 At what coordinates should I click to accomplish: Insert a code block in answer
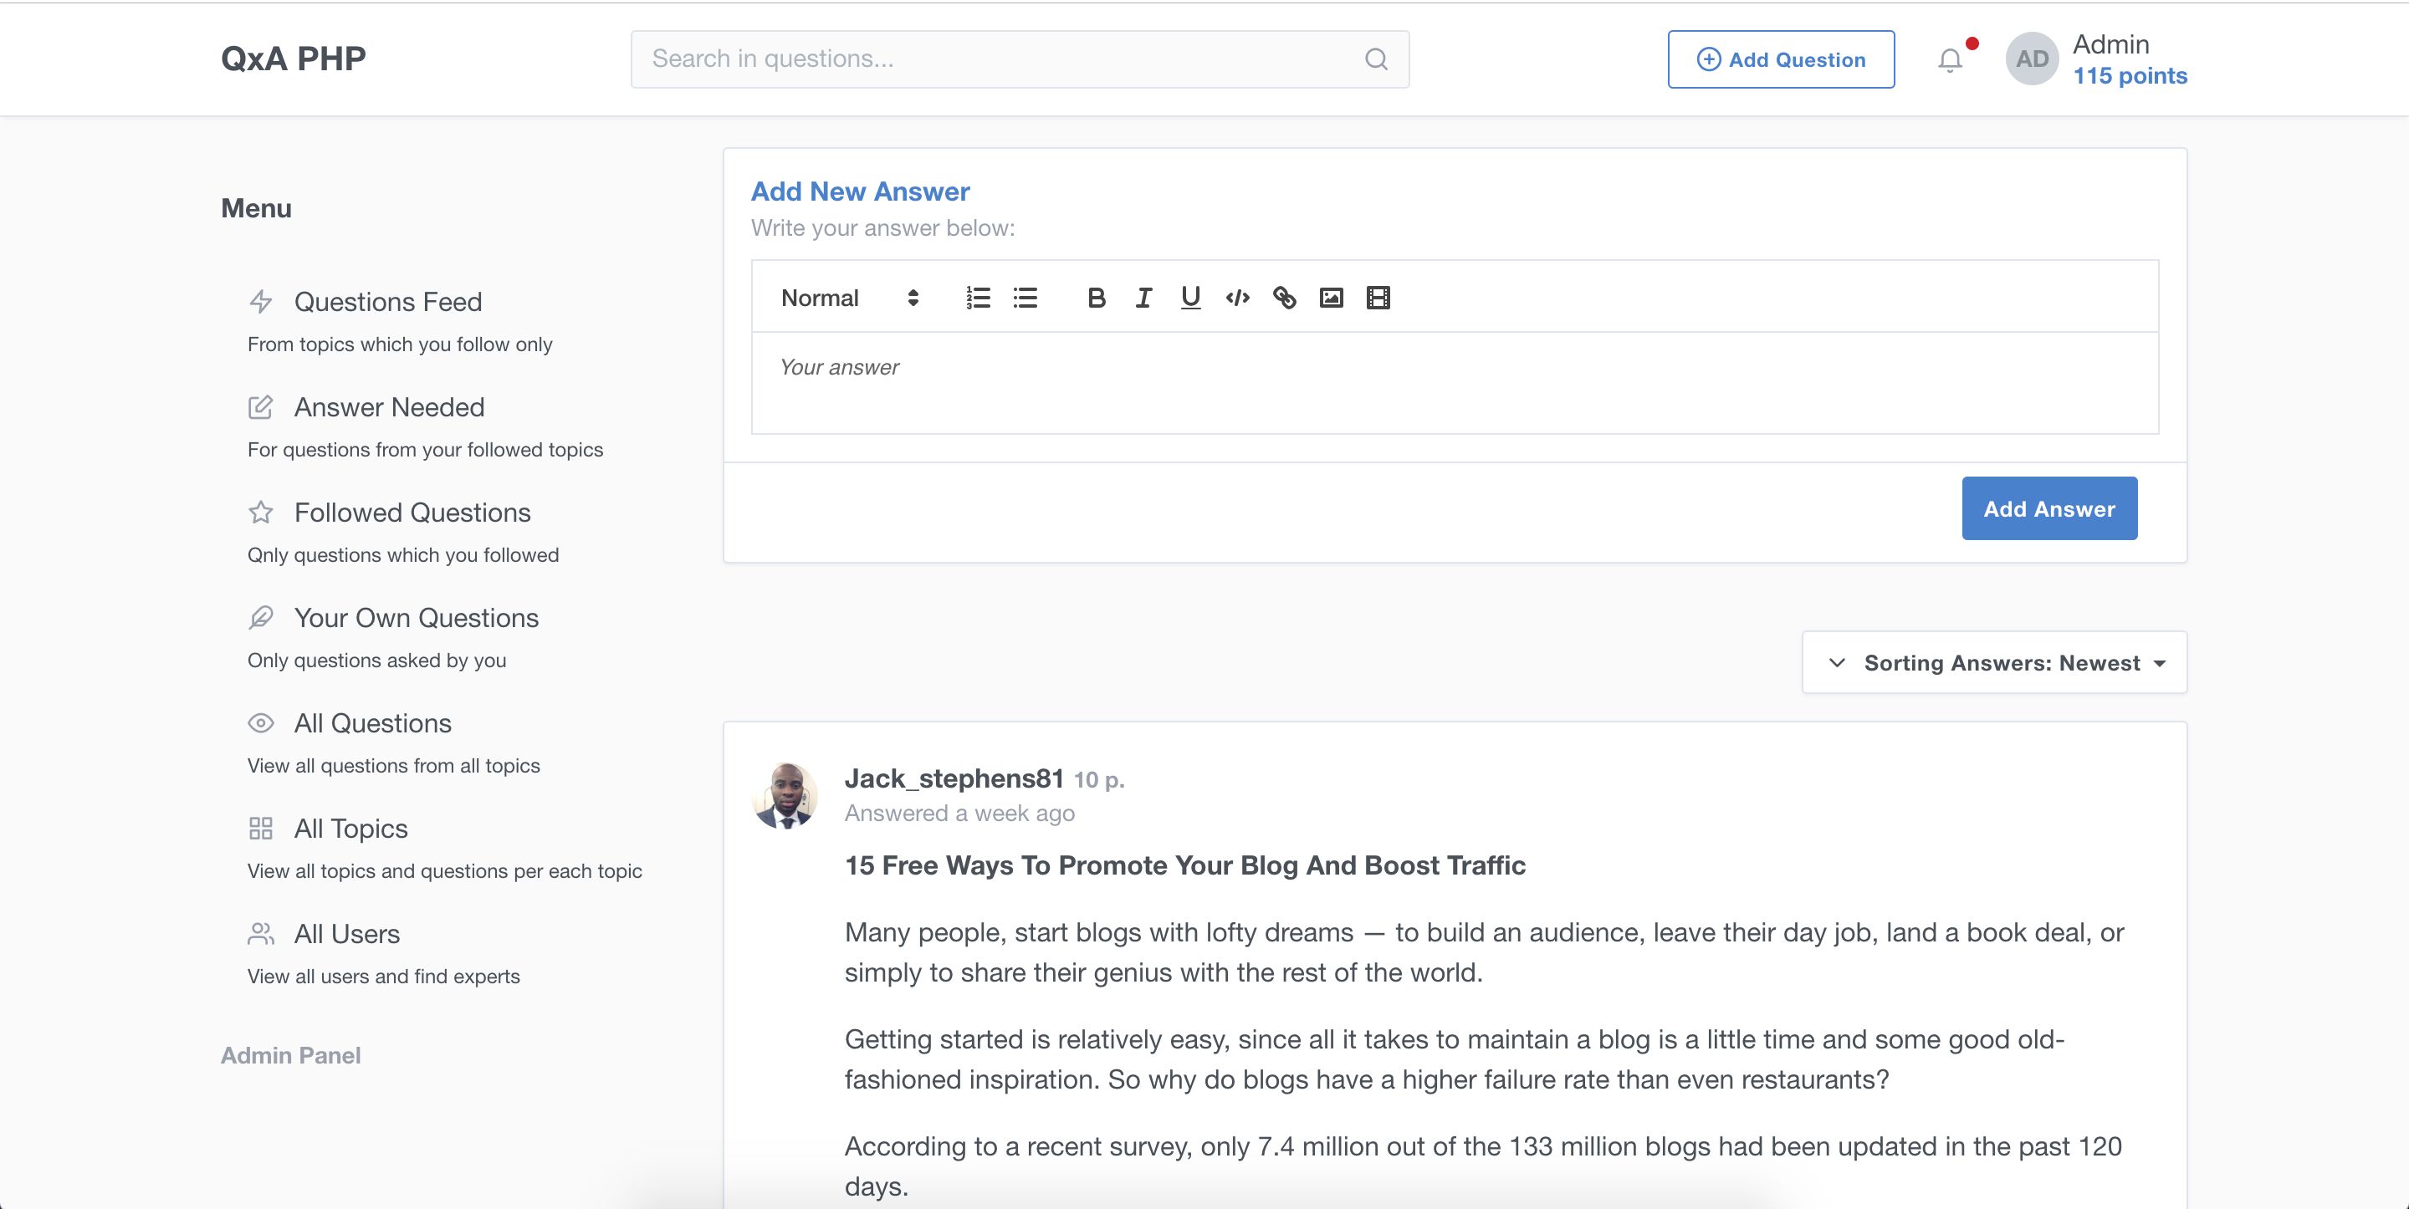pyautogui.click(x=1237, y=298)
